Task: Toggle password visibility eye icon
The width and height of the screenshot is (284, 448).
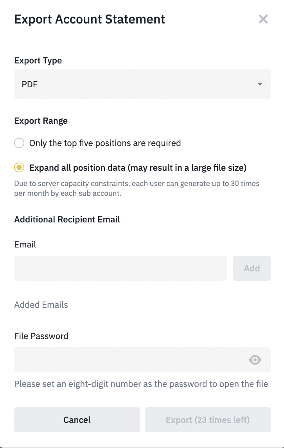Action: (255, 360)
